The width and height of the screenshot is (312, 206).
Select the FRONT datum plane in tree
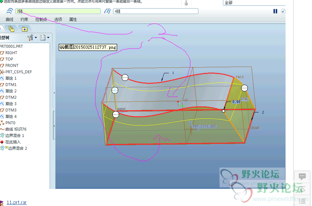12,65
